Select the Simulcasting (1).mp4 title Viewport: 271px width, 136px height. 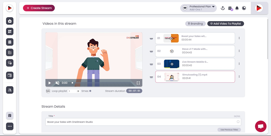click(195, 75)
